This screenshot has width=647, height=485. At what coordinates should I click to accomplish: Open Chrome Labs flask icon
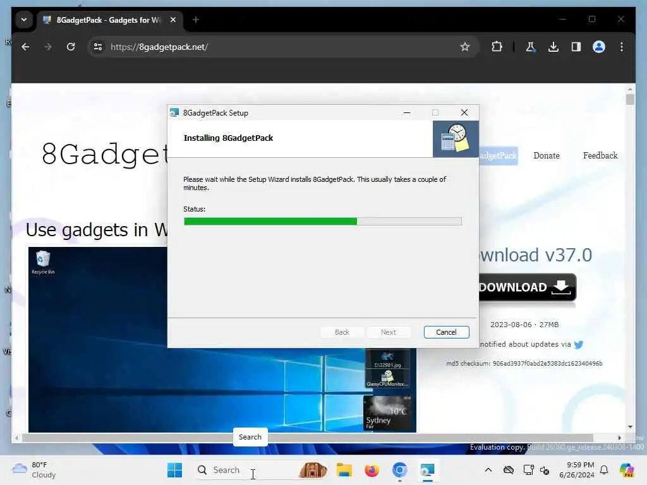click(531, 47)
